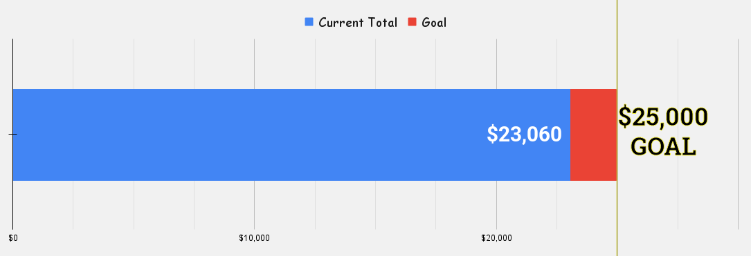Viewport: 751px width, 256px height.
Task: Click the $0 axis label
Action: tap(13, 238)
